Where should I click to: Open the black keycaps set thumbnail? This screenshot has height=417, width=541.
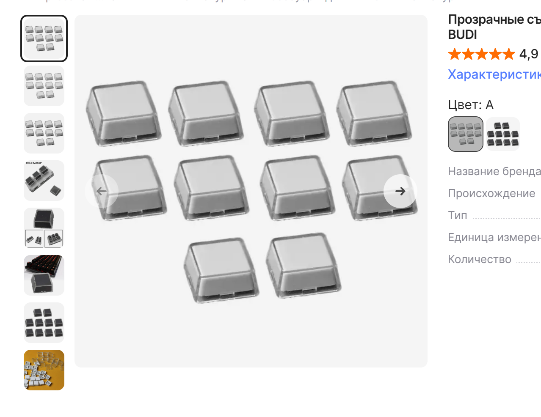point(44,323)
